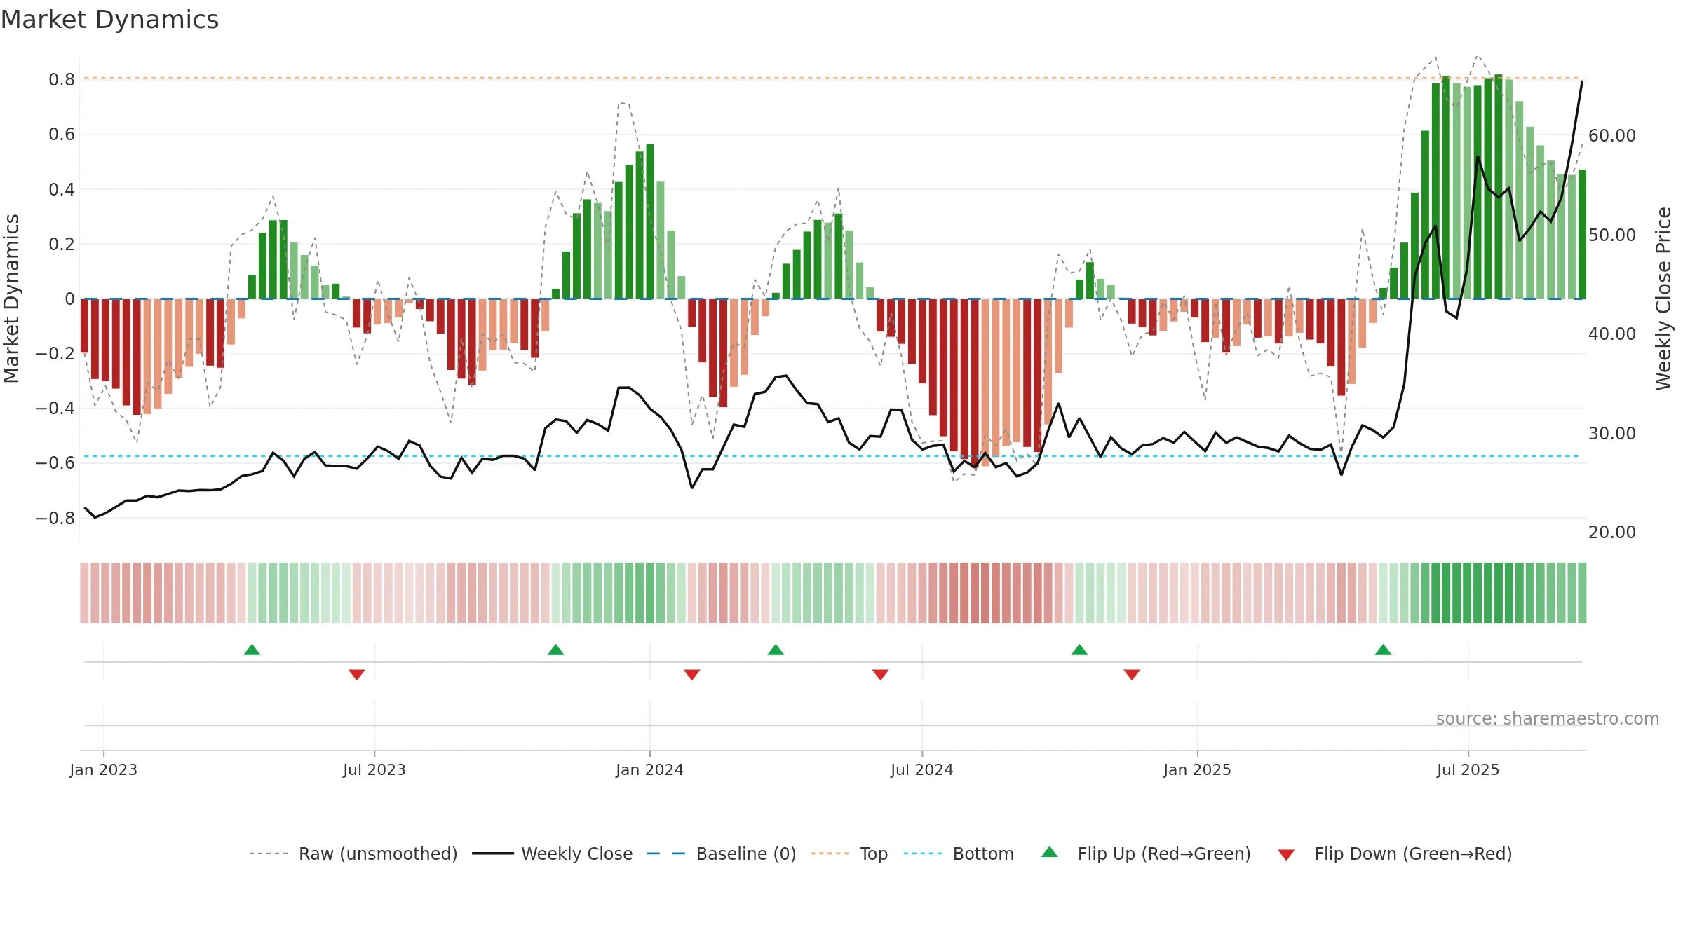Select the red flip-down triangle just before Jul 2024
This screenshot has width=1683, height=946.
coord(880,674)
